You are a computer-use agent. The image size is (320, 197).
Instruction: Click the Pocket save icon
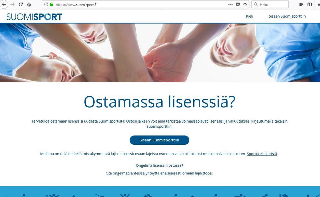pos(238,5)
